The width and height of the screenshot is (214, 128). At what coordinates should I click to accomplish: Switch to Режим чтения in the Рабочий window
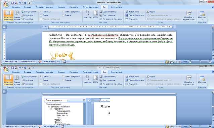pos(17,15)
